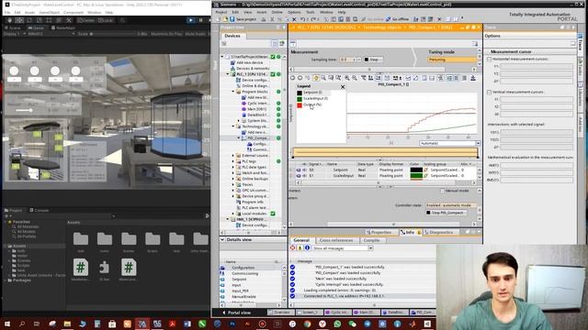The width and height of the screenshot is (588, 330).
Task: Click Portal view link
Action: (237, 313)
